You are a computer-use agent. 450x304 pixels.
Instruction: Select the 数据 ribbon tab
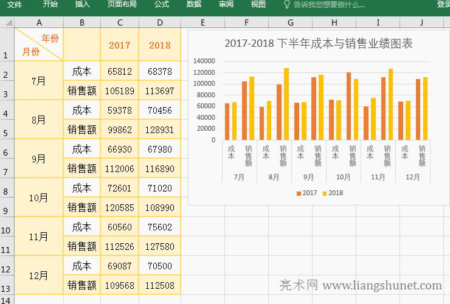pos(194,4)
